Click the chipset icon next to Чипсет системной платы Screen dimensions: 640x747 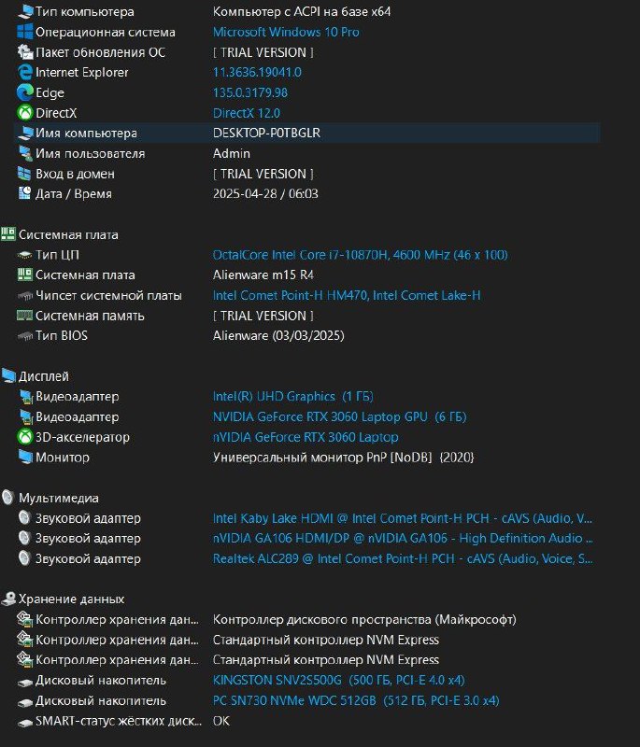tap(25, 295)
